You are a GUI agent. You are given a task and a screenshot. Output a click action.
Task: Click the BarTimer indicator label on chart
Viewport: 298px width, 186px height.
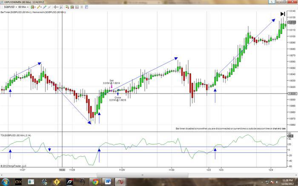[16, 12]
